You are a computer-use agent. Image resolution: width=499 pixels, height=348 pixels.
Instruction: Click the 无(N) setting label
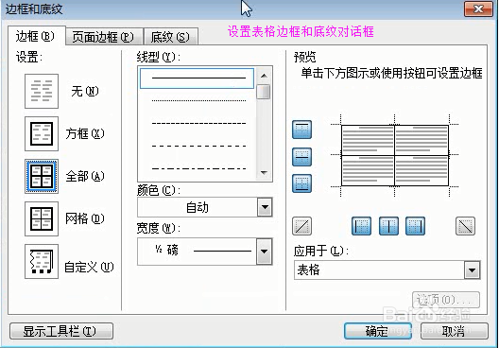(85, 92)
